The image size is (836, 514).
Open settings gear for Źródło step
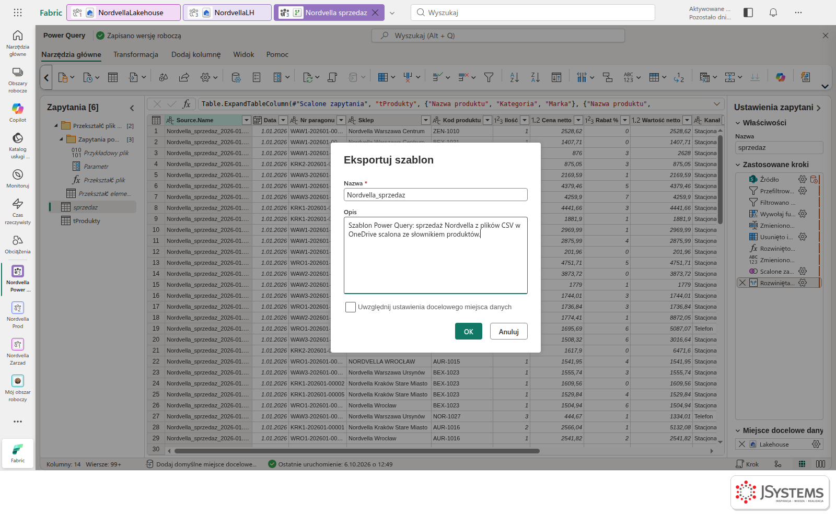[803, 179]
